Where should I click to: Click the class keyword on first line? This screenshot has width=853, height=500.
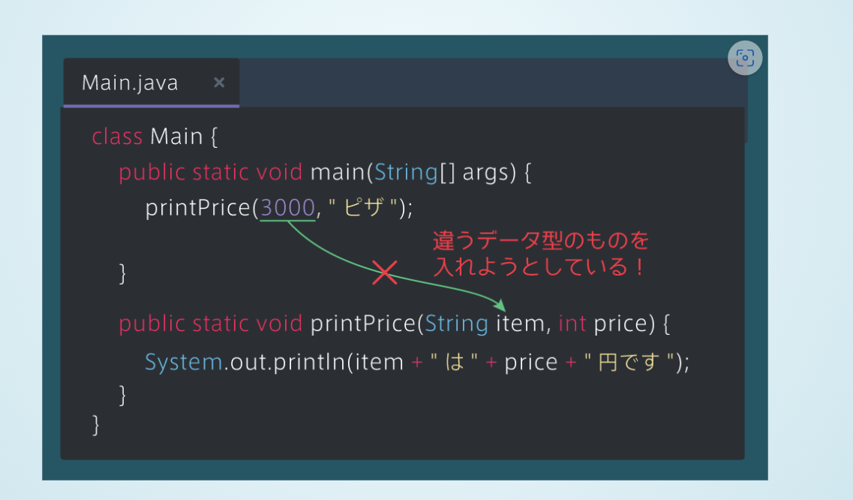tap(117, 137)
